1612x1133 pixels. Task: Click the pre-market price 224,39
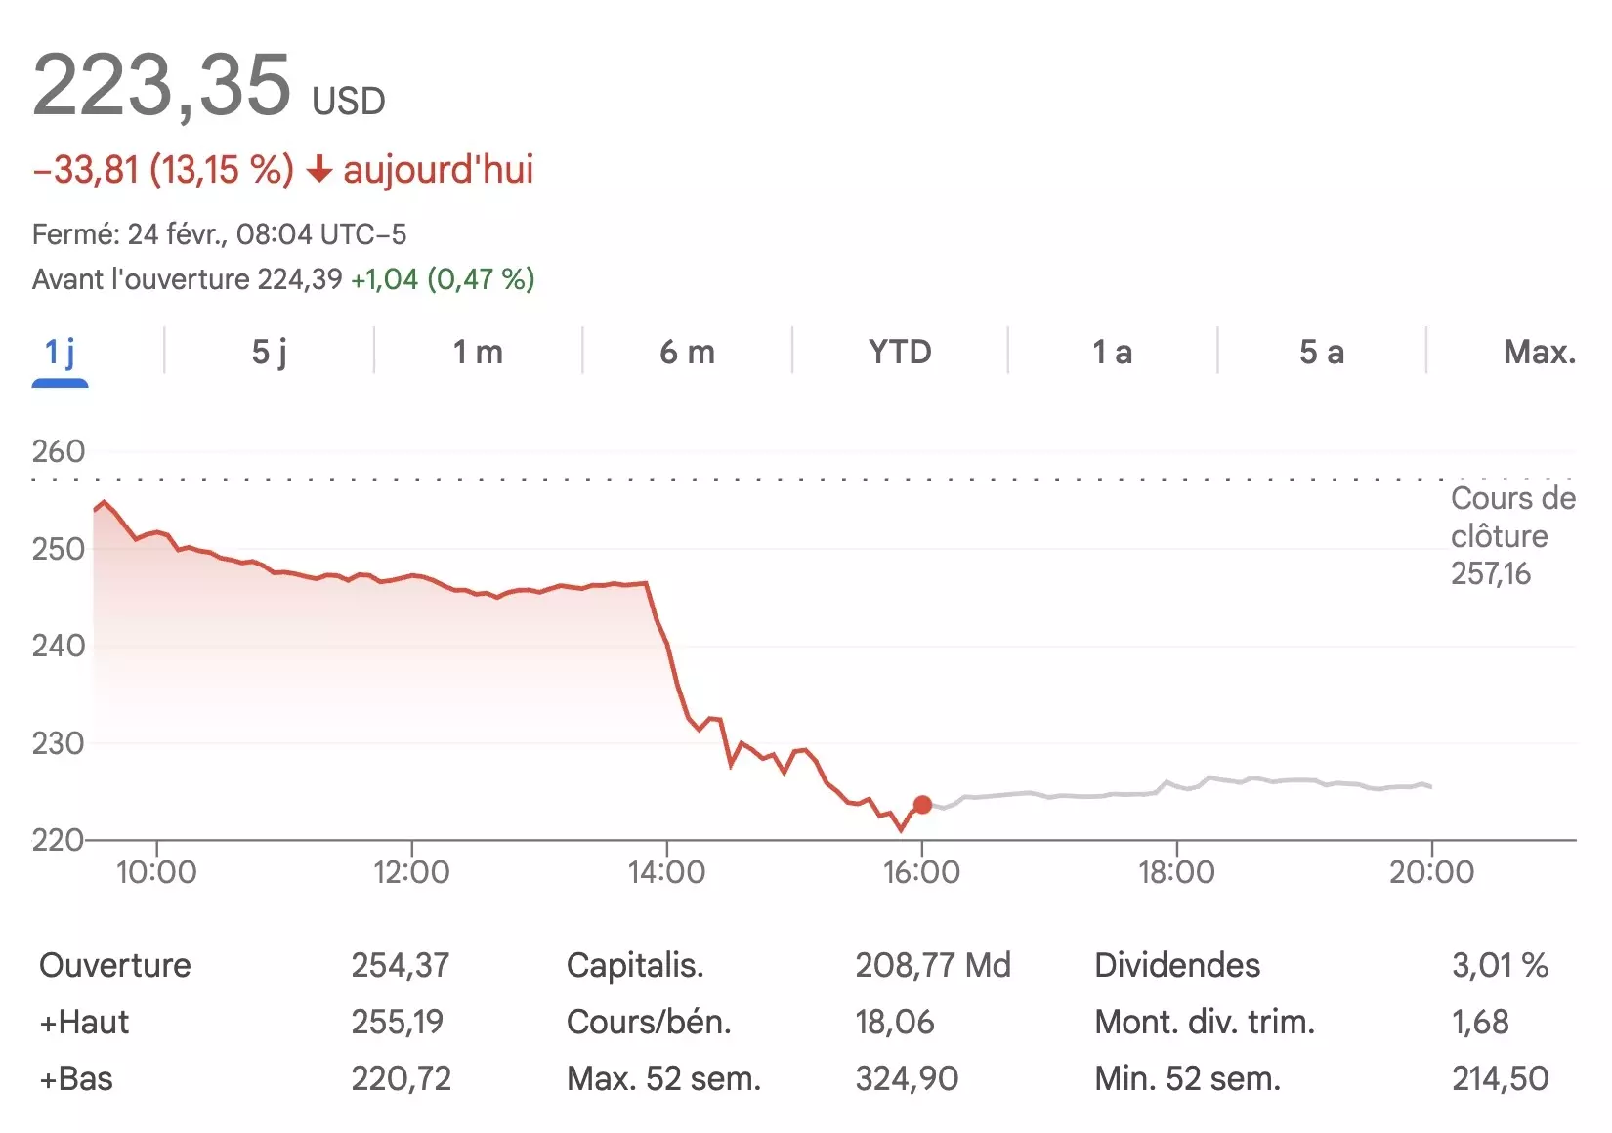pyautogui.click(x=300, y=279)
